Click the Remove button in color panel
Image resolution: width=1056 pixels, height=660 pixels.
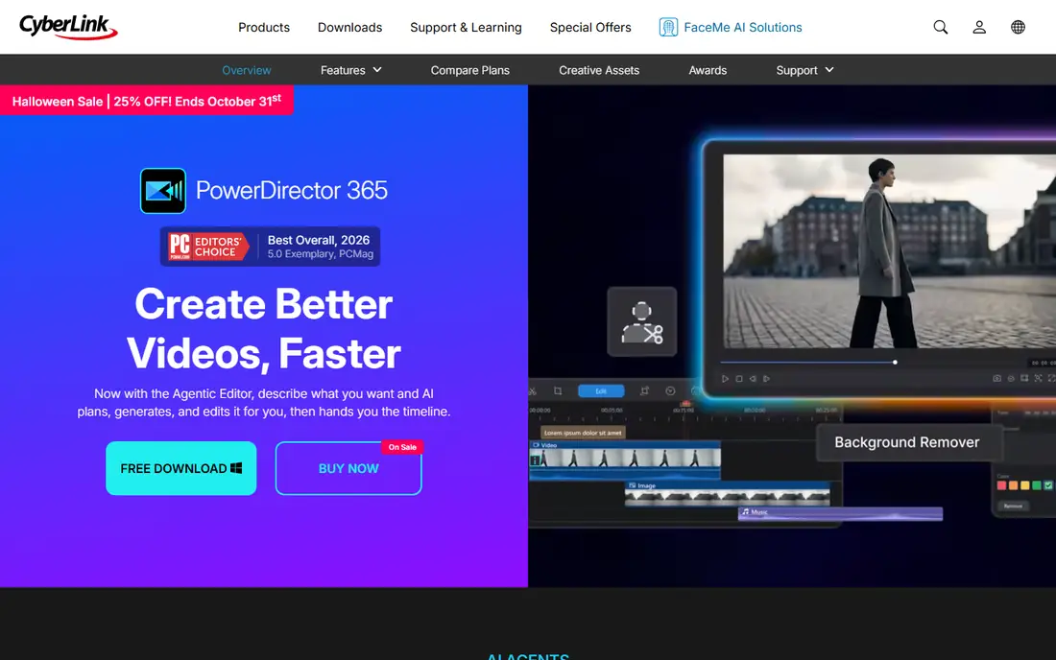click(1013, 506)
